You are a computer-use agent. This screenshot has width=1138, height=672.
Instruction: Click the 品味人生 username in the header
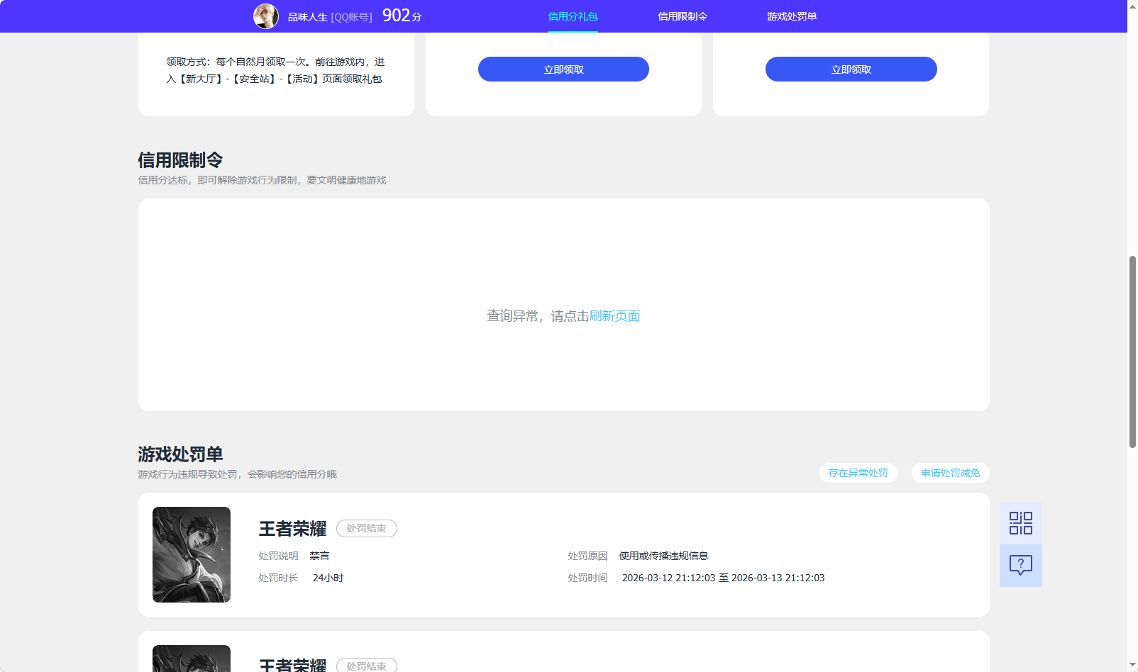click(x=308, y=17)
